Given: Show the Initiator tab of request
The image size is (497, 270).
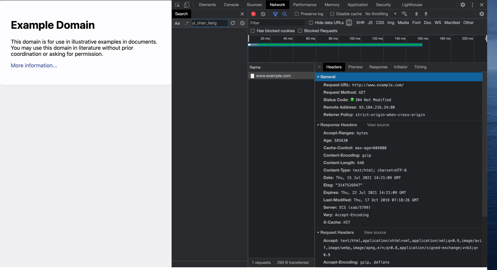Looking at the screenshot, I should coord(401,67).
